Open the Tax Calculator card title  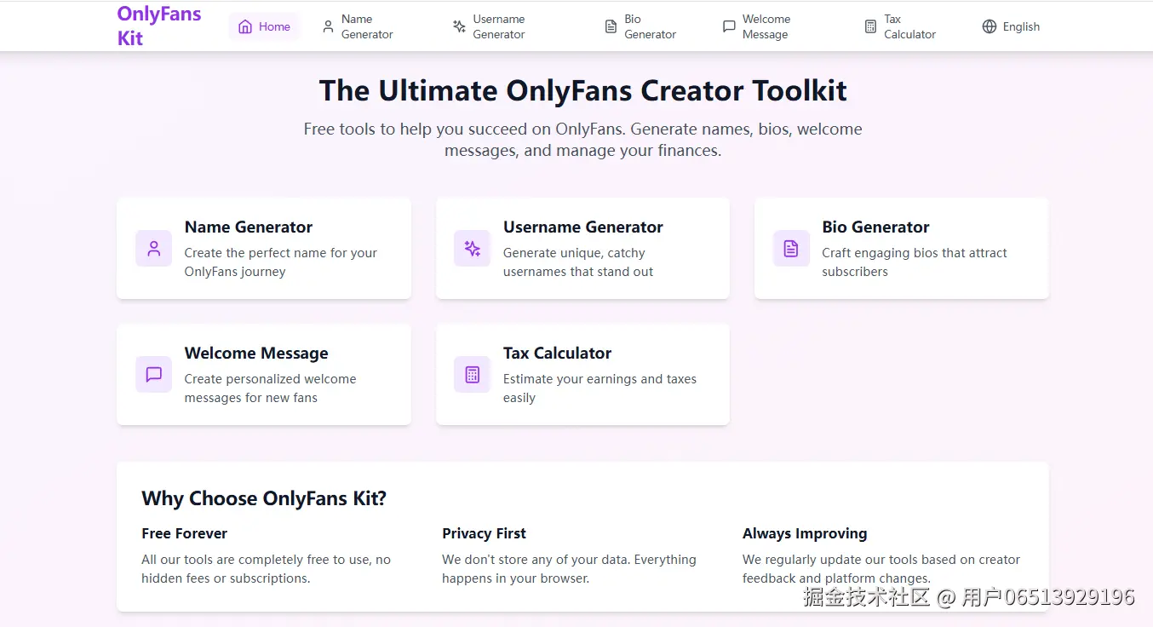(558, 354)
